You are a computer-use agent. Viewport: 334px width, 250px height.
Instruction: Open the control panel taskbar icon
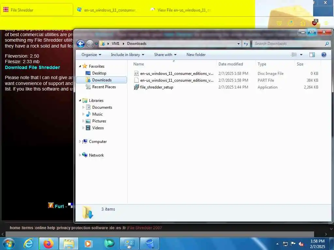(129, 243)
